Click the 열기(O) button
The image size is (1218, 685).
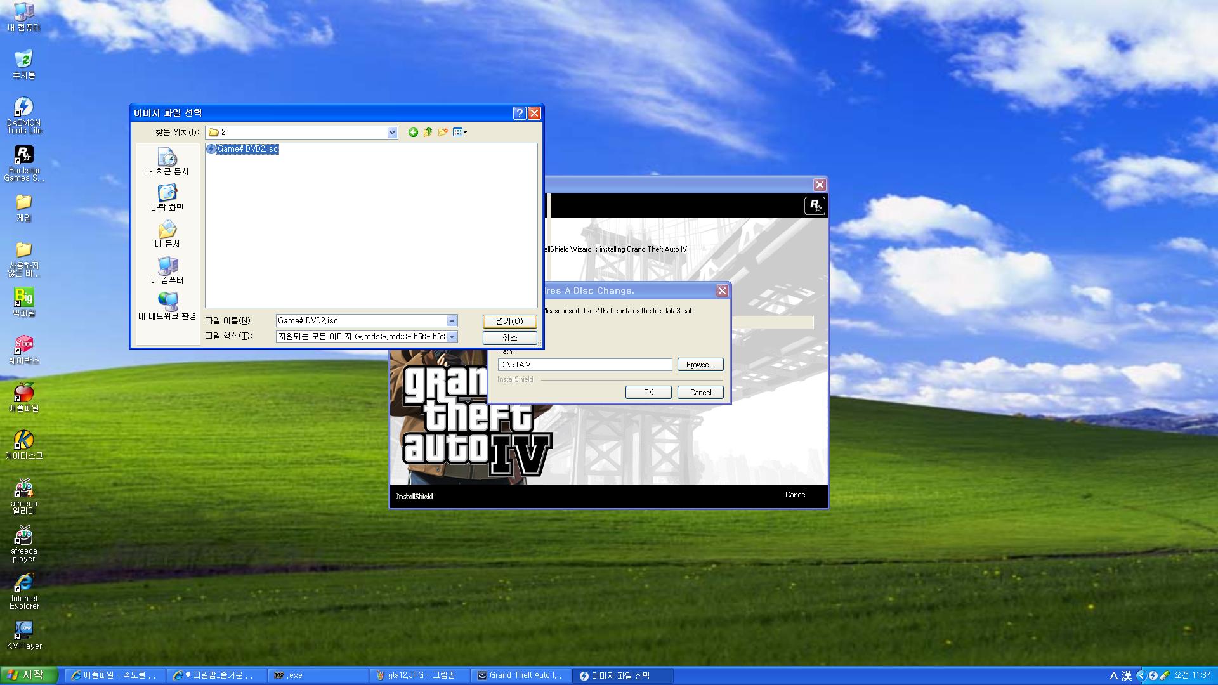pyautogui.click(x=509, y=322)
